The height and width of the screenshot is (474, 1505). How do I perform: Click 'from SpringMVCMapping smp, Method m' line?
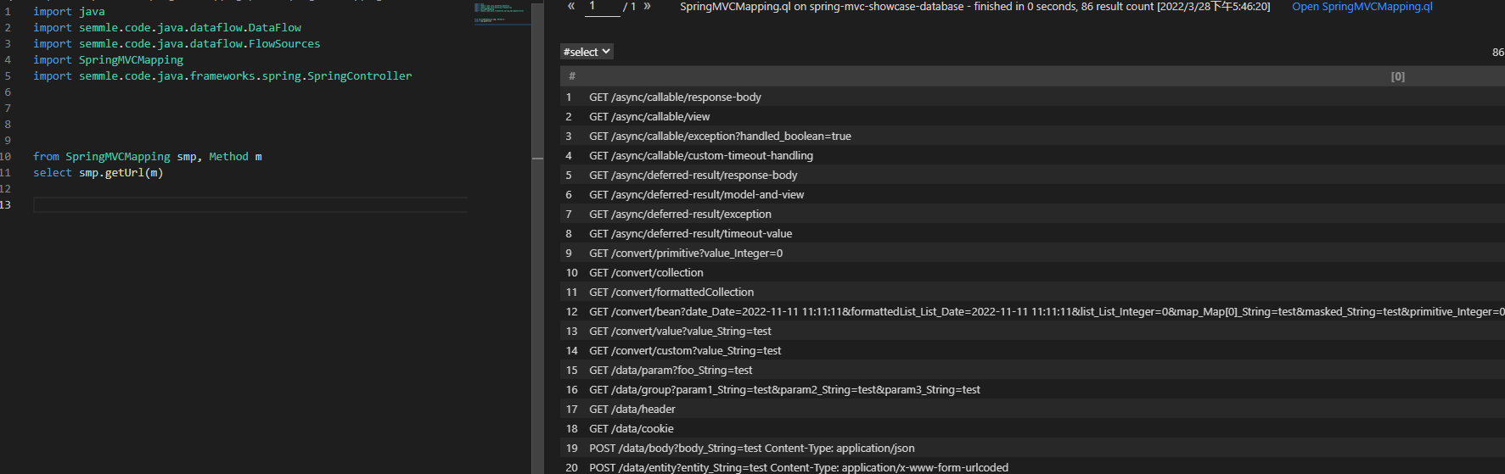[x=148, y=156]
